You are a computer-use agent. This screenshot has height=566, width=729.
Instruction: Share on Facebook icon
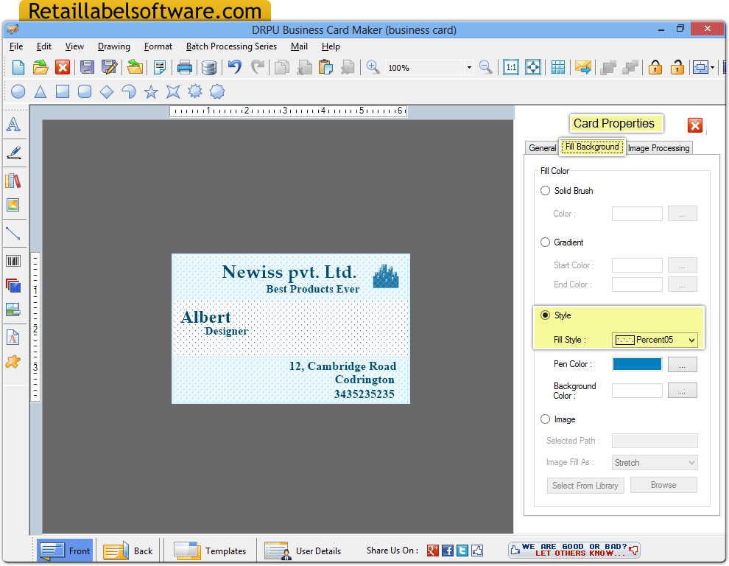pyautogui.click(x=448, y=551)
